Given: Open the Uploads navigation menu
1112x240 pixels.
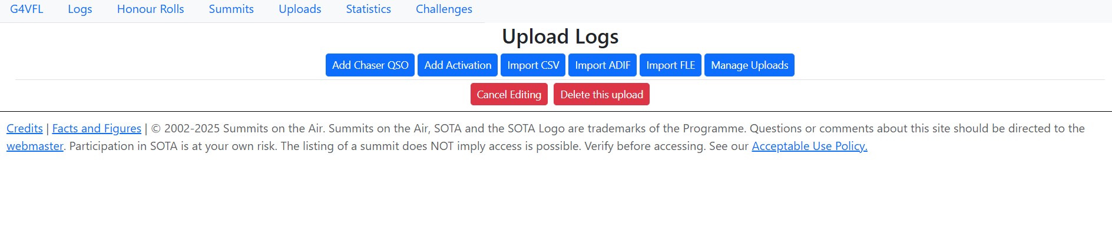Looking at the screenshot, I should pyautogui.click(x=300, y=9).
